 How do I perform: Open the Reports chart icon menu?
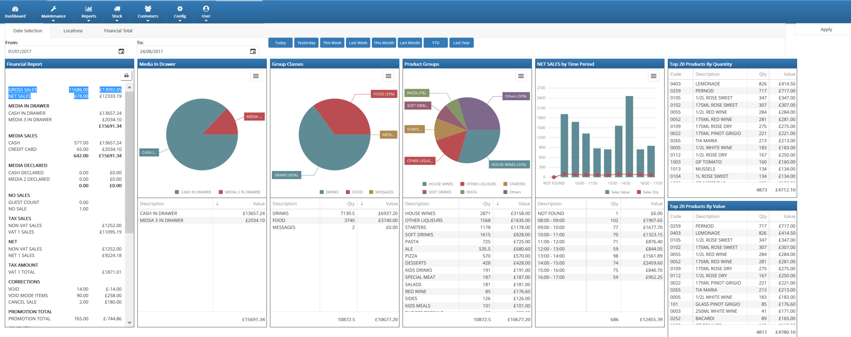89,12
